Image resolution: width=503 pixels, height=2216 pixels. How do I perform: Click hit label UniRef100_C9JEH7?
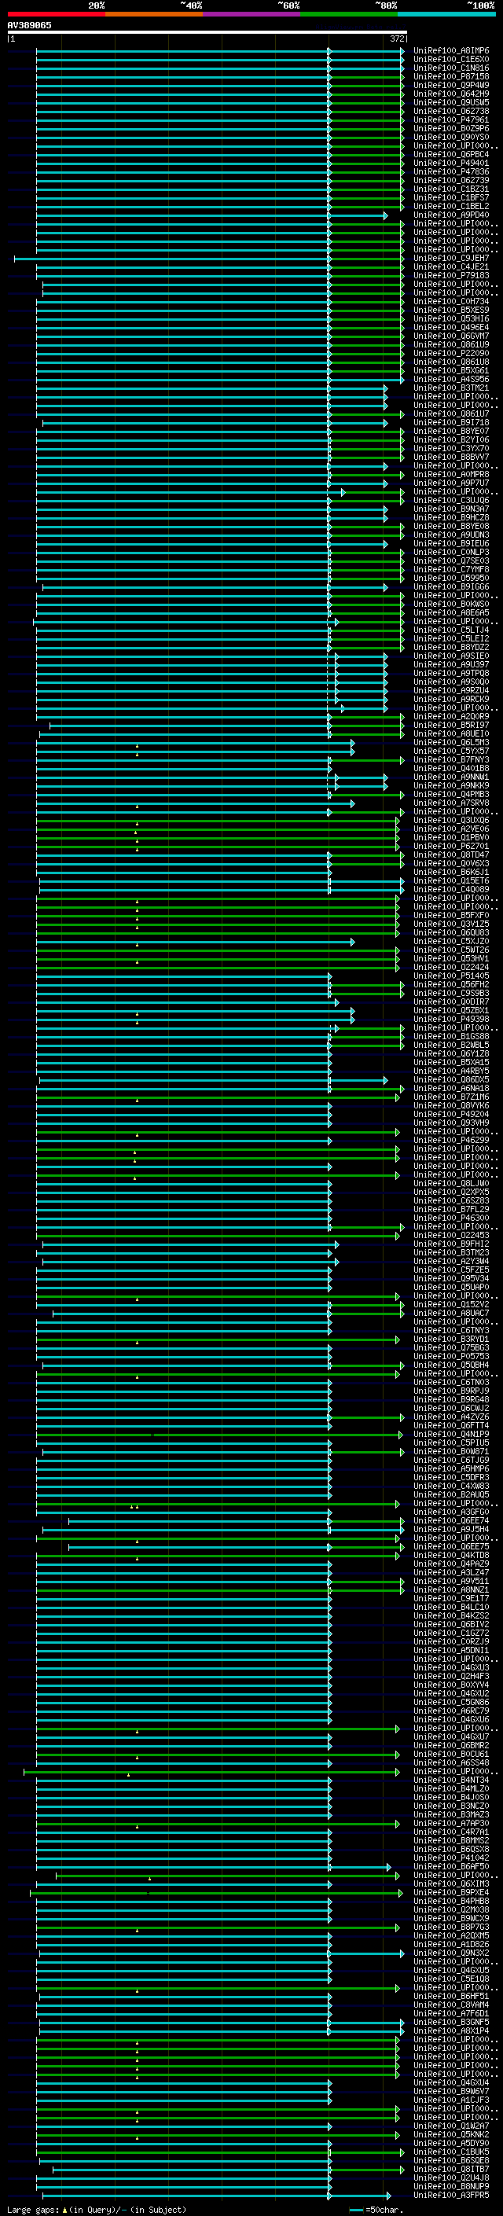(x=450, y=258)
